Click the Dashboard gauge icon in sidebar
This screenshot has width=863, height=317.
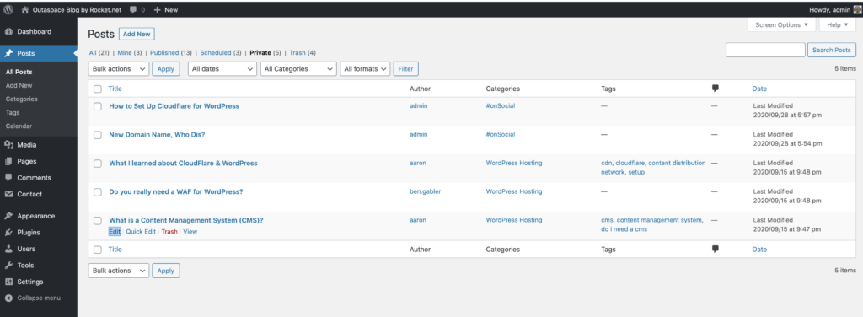8,32
